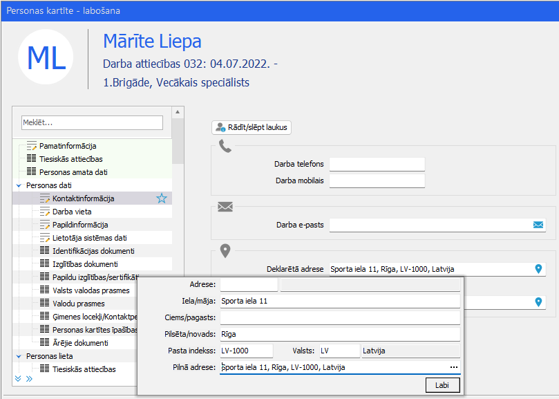Click the first Adrese code field
559x399 pixels.
[249, 284]
